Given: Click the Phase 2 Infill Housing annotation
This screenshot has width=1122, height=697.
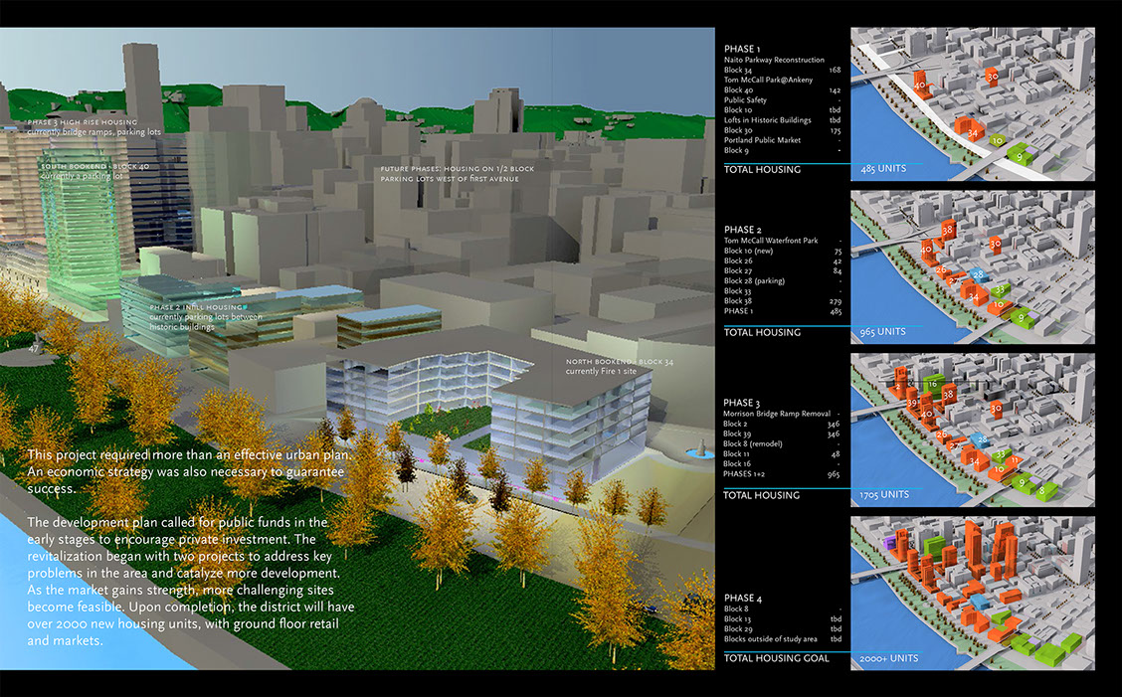Looking at the screenshot, I should coord(204,312).
